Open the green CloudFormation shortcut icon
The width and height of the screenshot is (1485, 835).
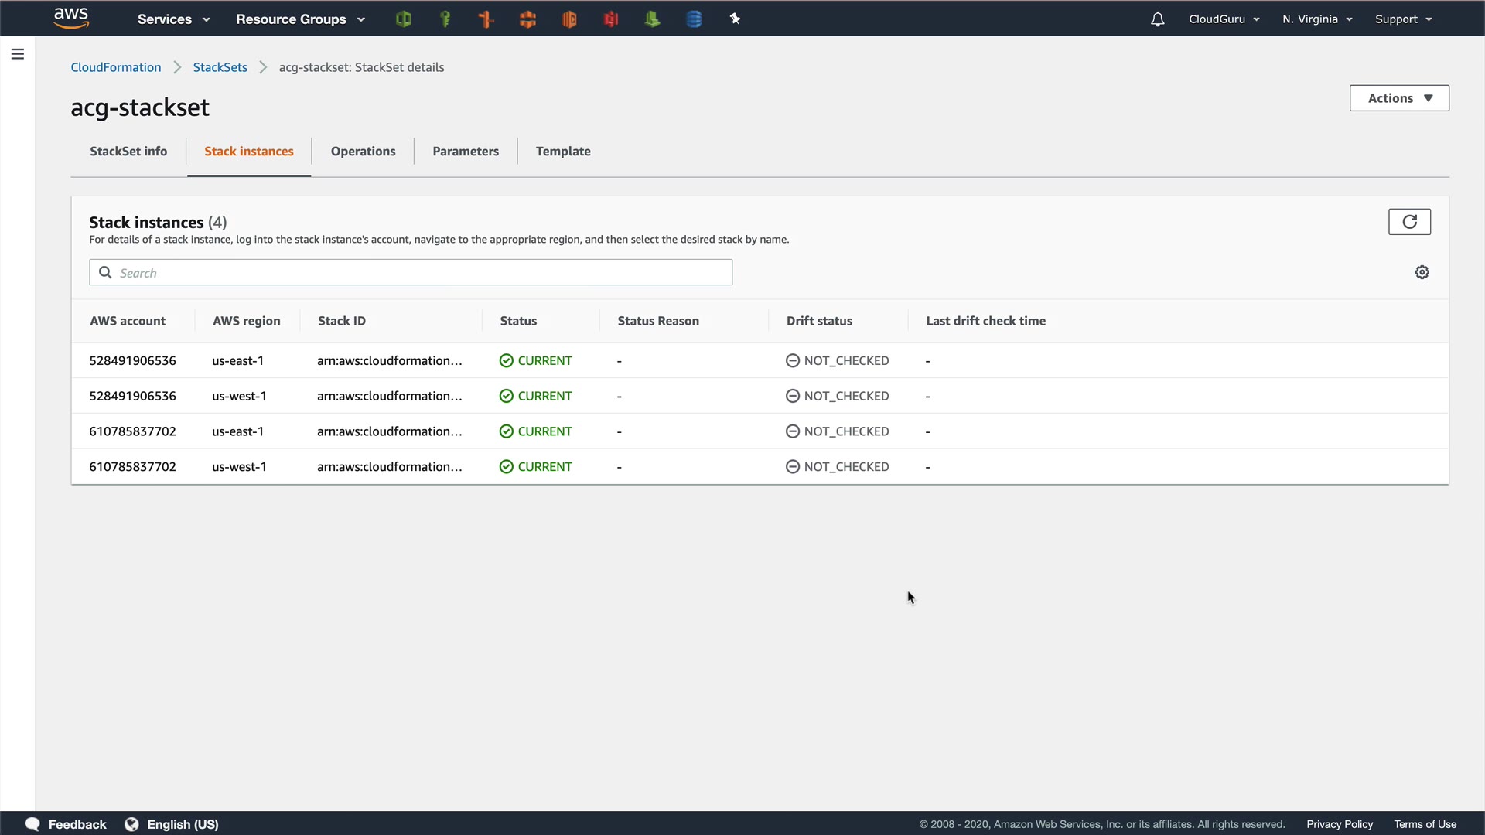coord(403,19)
